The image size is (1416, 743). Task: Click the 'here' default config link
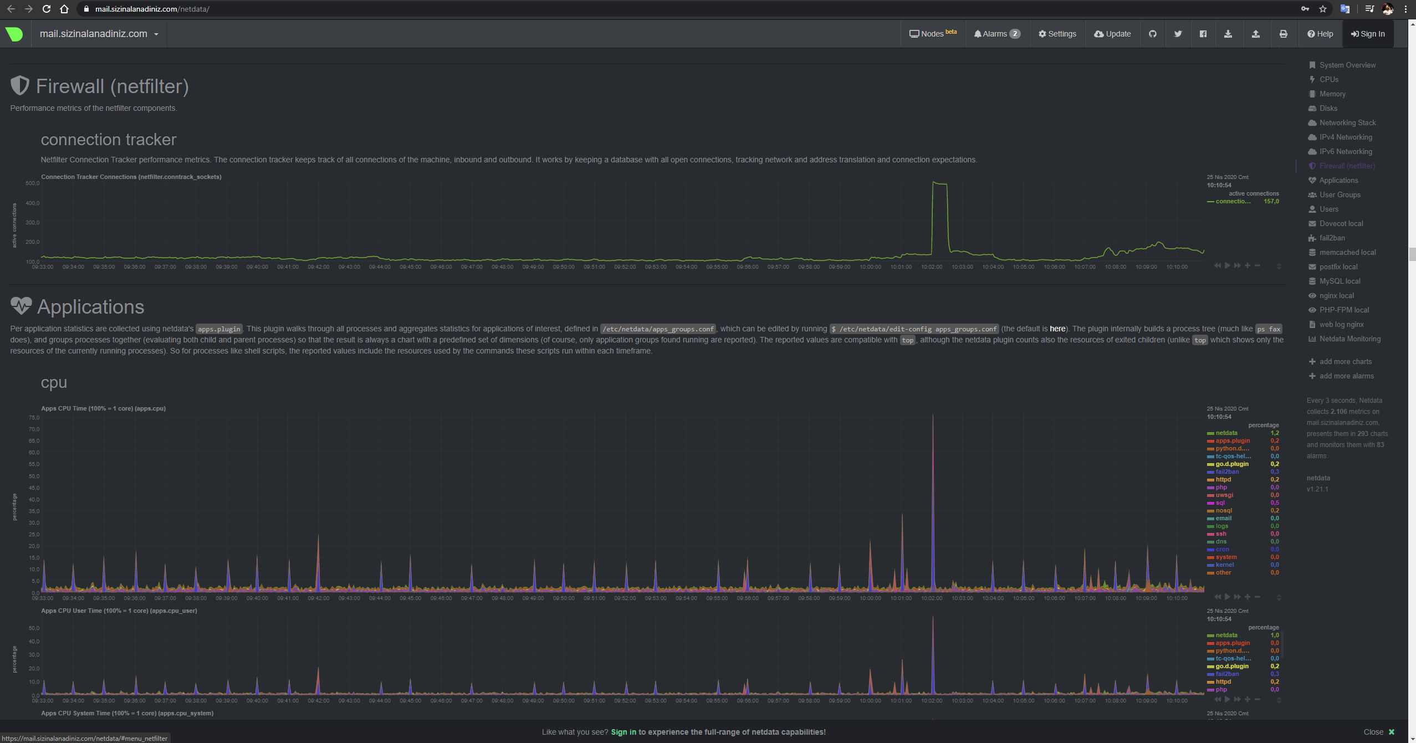1057,329
